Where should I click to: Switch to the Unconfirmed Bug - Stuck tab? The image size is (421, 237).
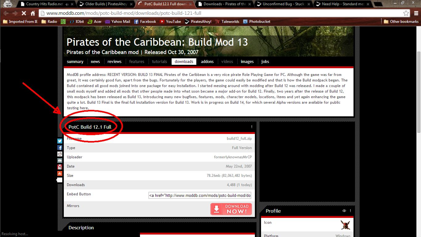tap(284, 4)
